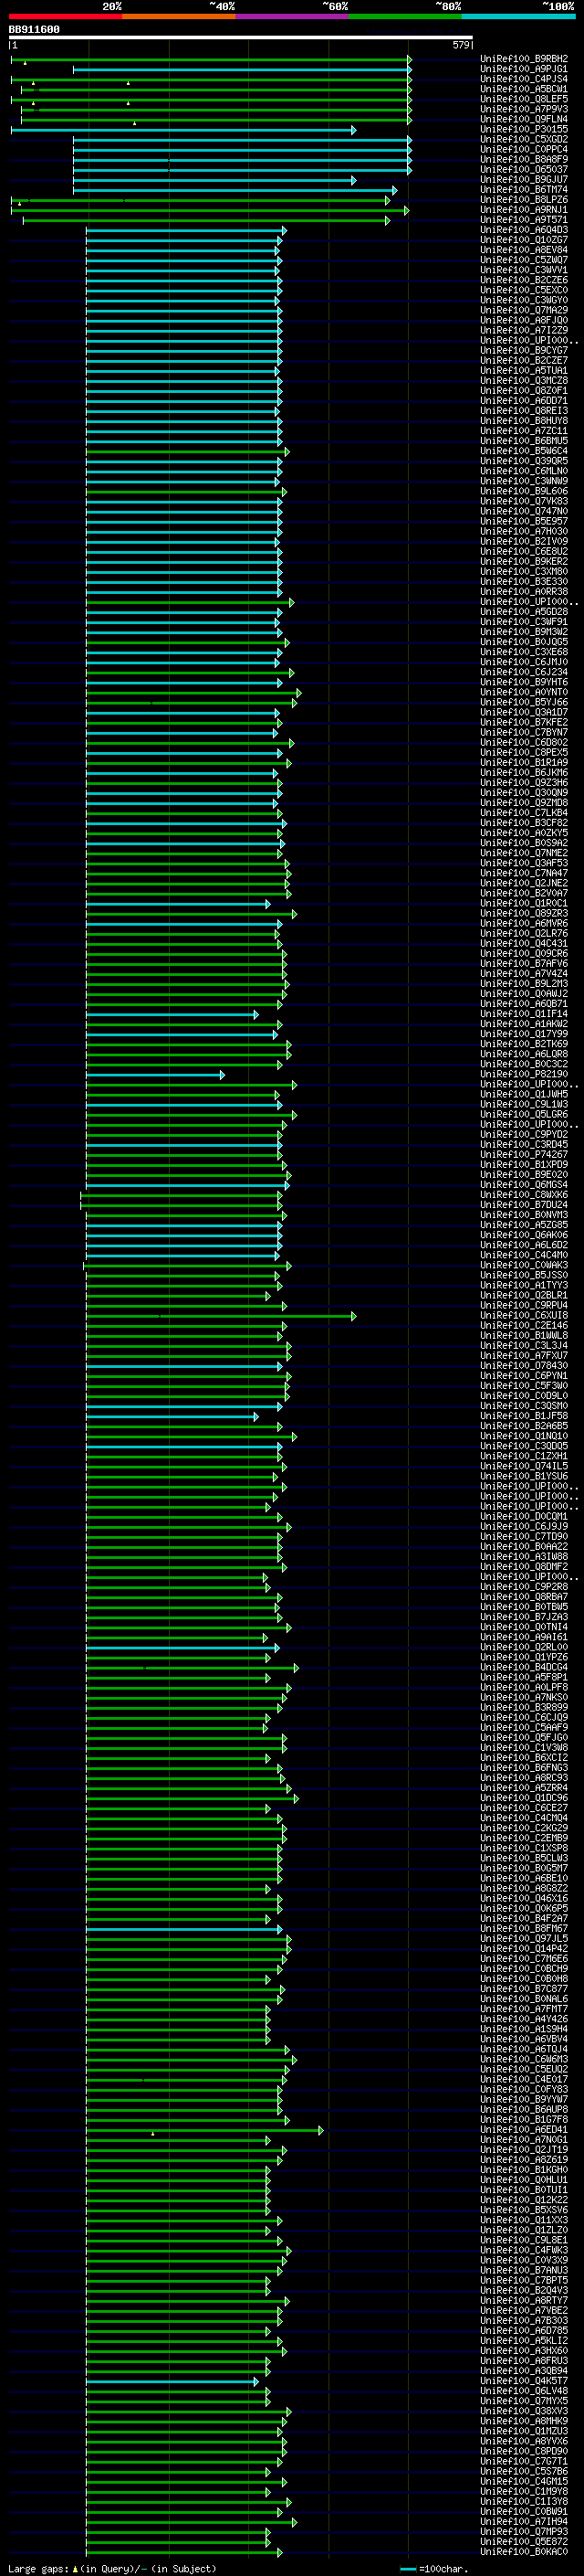Click the cyan alignment bar for UniRef100_P30155
The width and height of the screenshot is (584, 2576).
tap(182, 130)
